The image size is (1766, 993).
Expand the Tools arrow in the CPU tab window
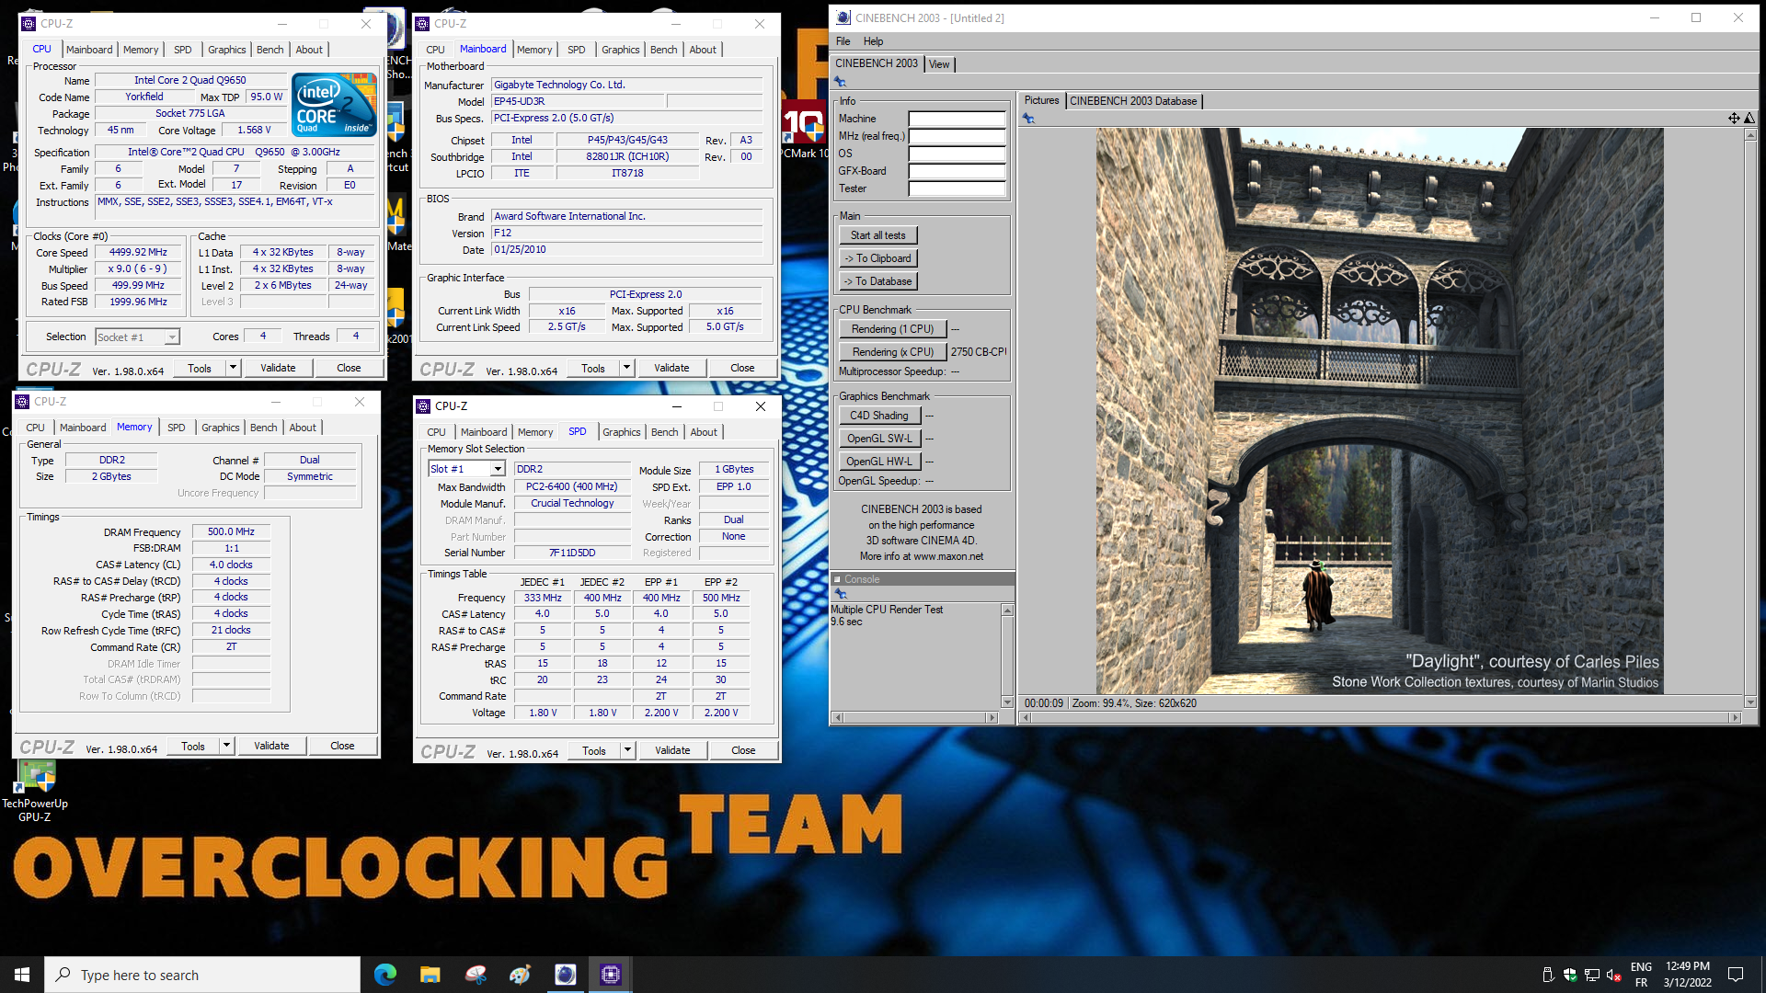click(234, 368)
